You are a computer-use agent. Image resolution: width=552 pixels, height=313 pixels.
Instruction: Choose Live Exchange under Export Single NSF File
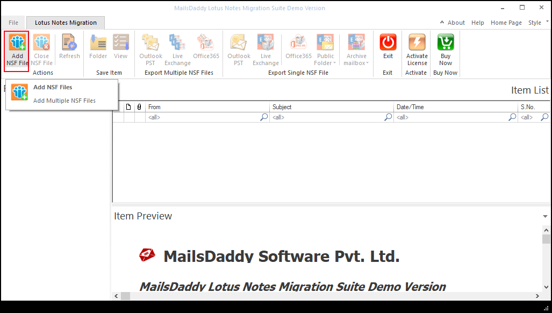tap(266, 51)
